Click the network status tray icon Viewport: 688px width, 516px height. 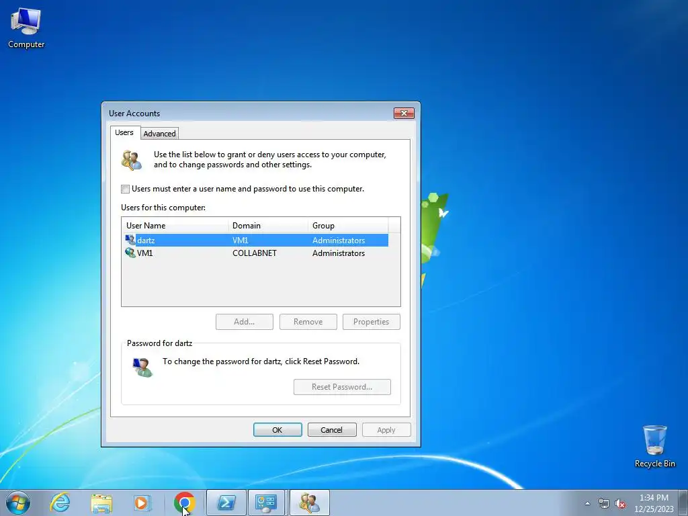tap(604, 503)
